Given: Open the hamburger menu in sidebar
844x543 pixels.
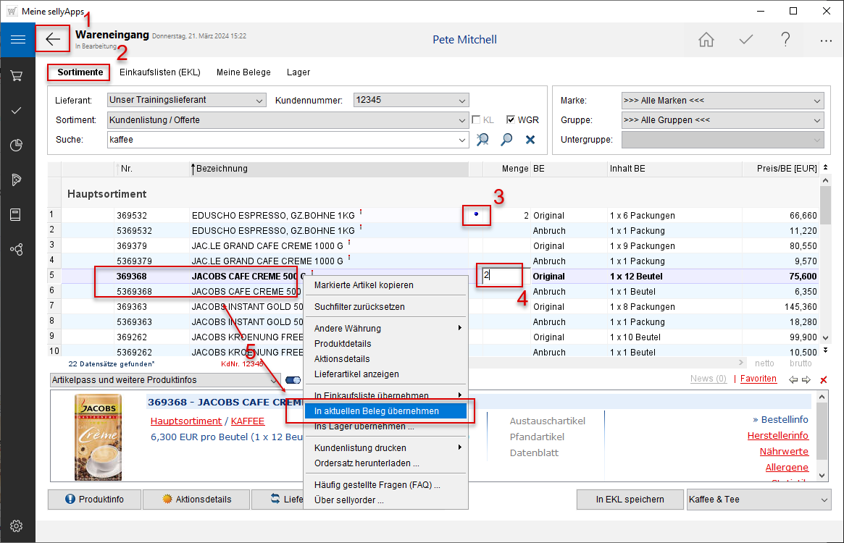Looking at the screenshot, I should 17,40.
